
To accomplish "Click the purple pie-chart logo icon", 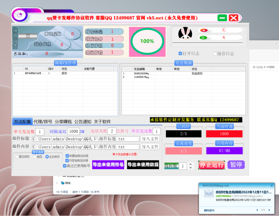I will 20,15.
